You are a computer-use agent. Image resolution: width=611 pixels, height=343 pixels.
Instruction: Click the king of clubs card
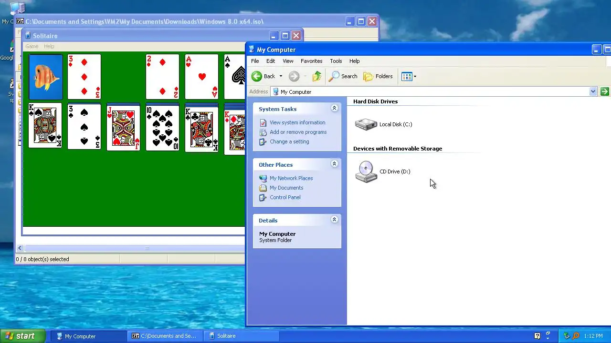pyautogui.click(x=201, y=130)
